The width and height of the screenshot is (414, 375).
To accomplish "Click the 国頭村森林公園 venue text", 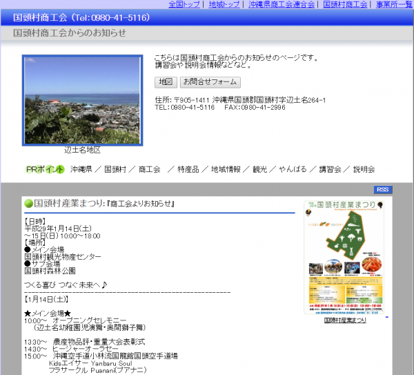I will pyautogui.click(x=50, y=271).
